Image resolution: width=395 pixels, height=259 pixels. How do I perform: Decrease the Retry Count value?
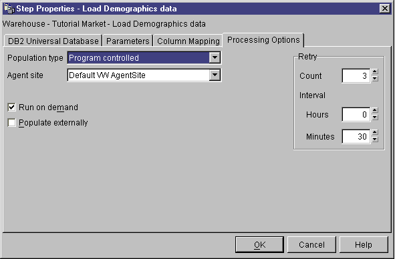pos(375,79)
